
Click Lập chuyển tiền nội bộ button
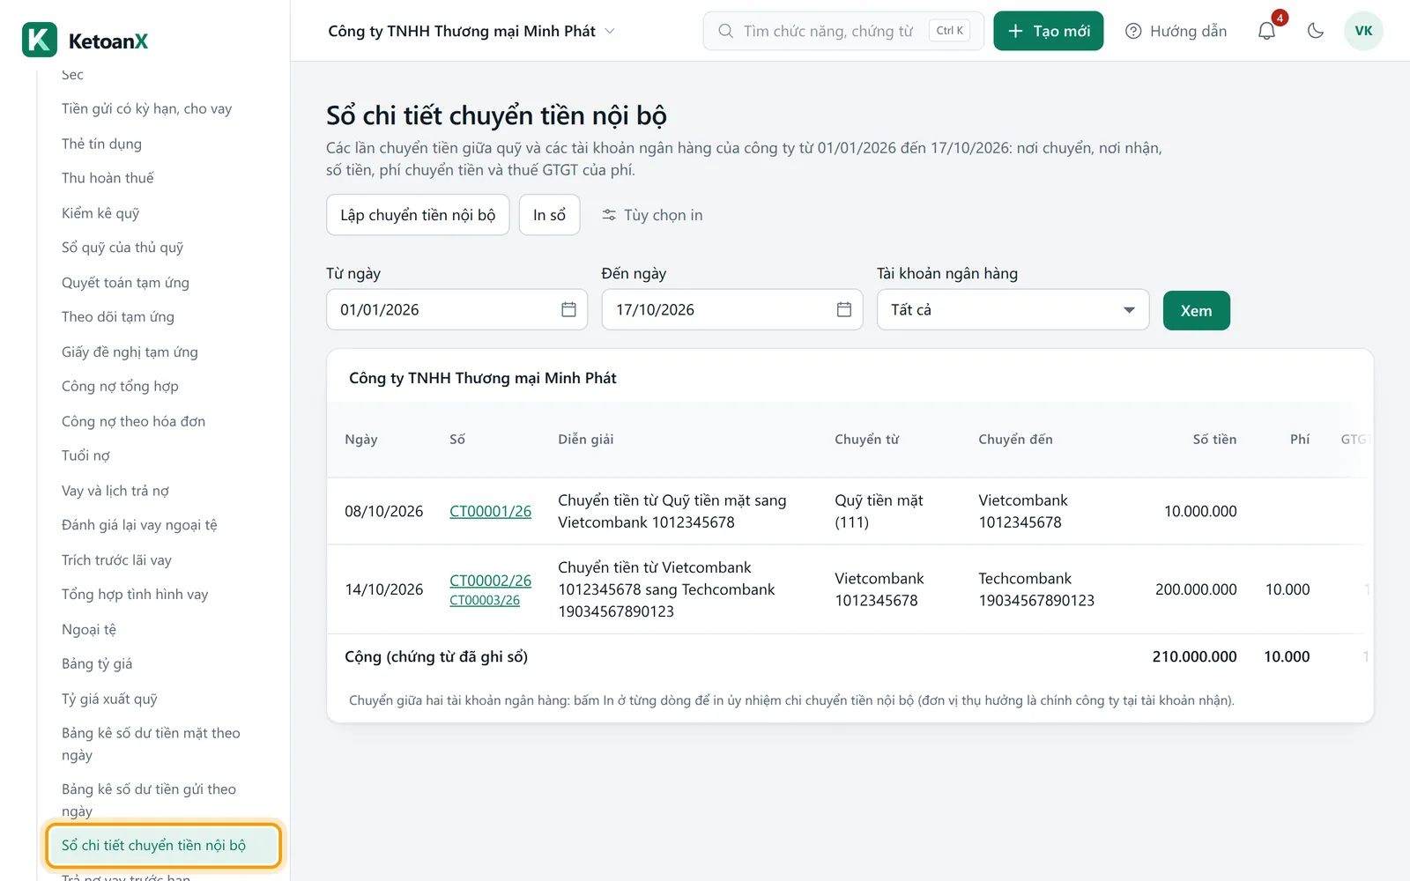coord(418,215)
